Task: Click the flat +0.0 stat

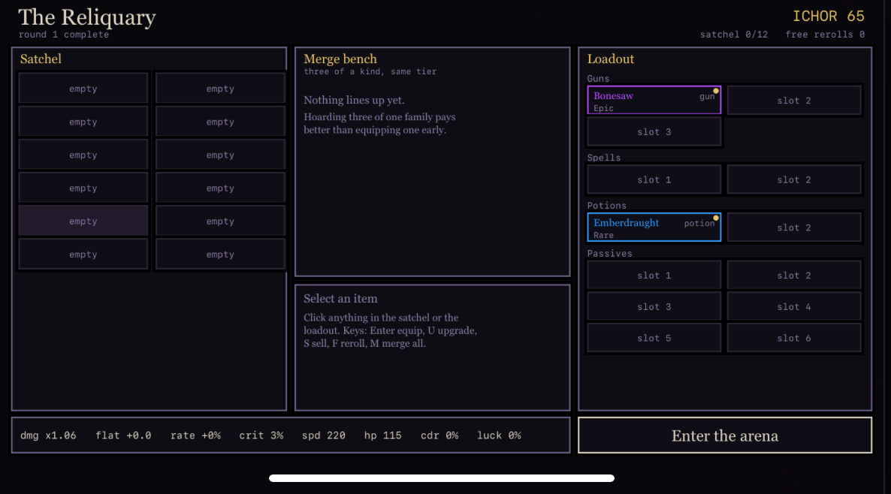Action: (x=123, y=435)
